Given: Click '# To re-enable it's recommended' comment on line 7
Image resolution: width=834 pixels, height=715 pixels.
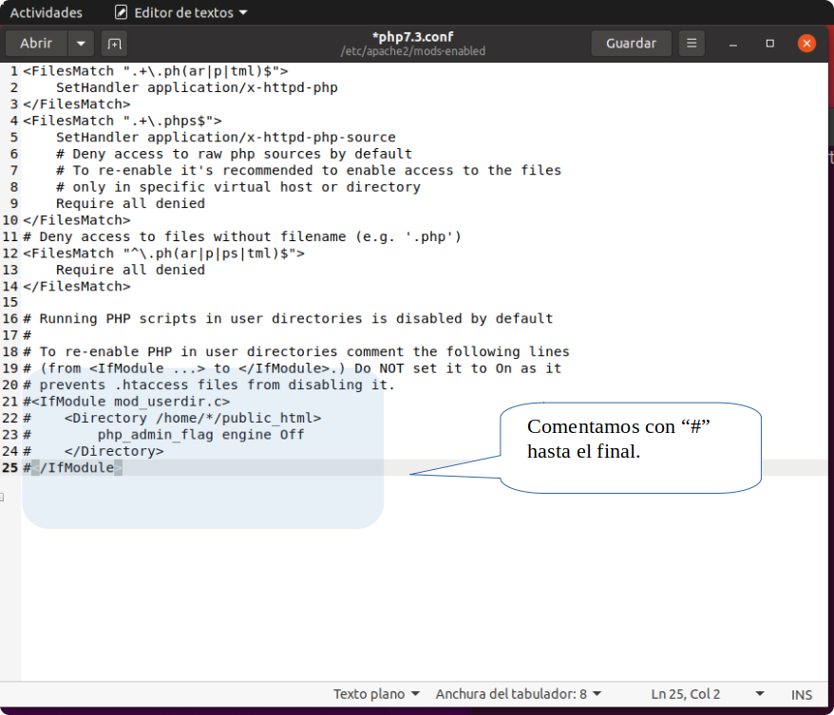Looking at the screenshot, I should (x=309, y=171).
